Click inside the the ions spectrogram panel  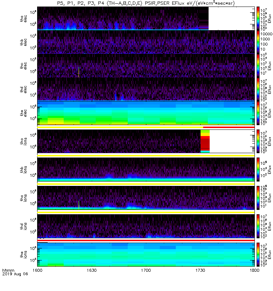146,254
